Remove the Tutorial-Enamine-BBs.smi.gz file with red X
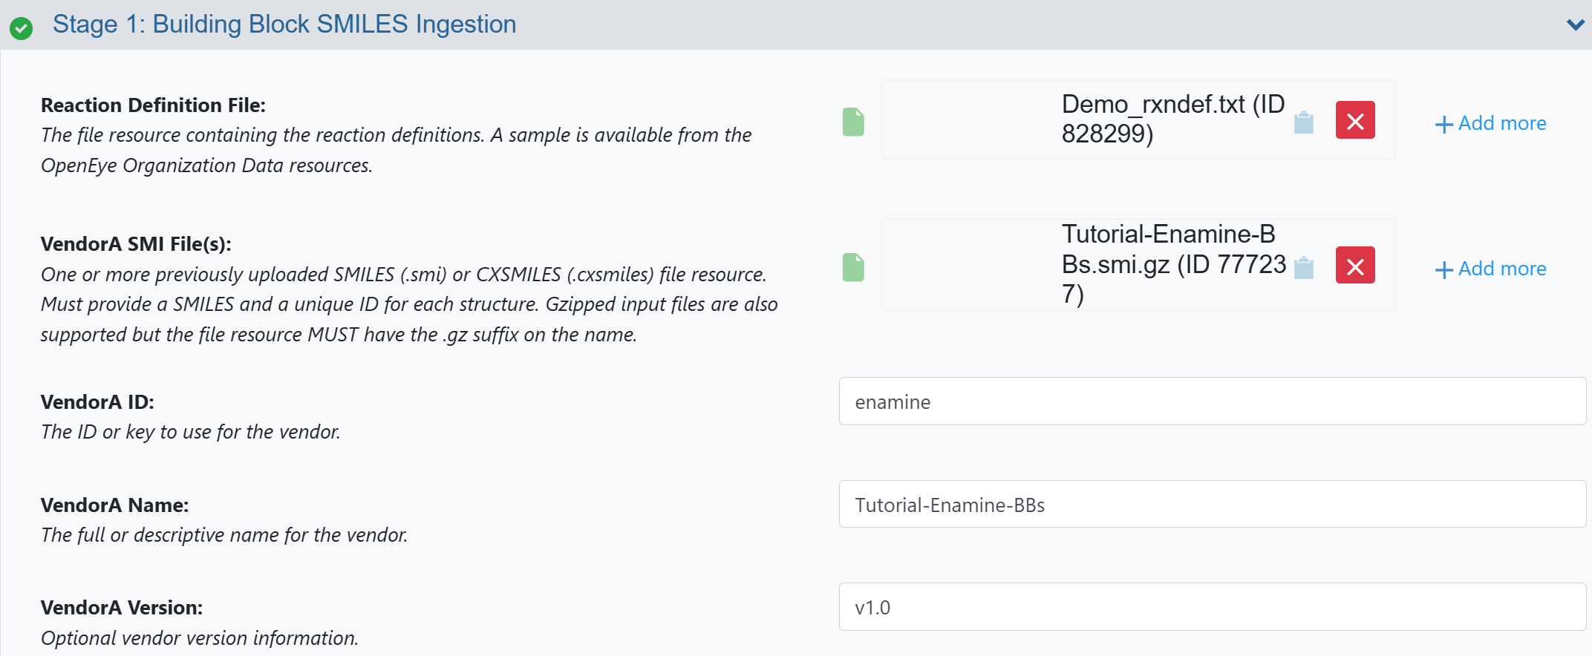 tap(1354, 266)
